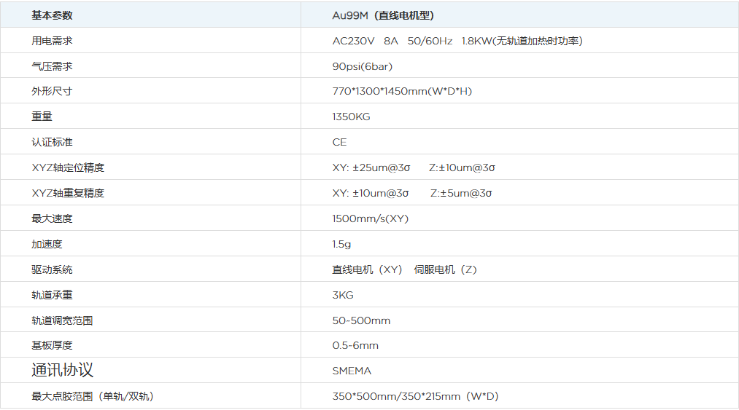
Task: Click the 外形尺寸 row label
Action: tap(52, 91)
